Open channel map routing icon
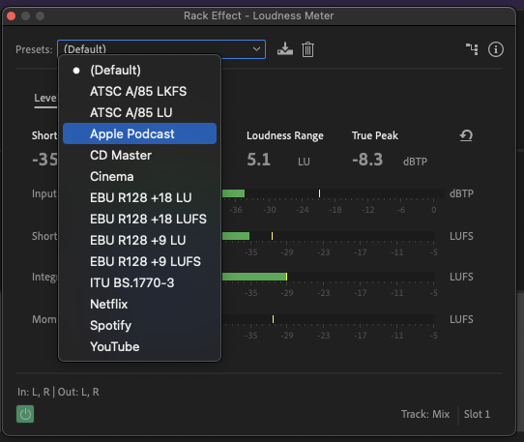524x442 pixels. coord(472,49)
